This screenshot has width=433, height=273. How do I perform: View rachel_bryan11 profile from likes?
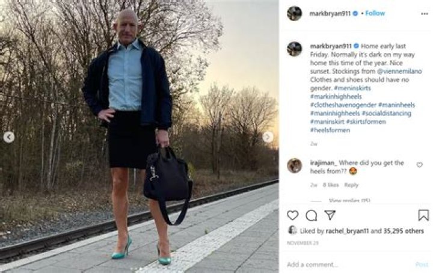(x=347, y=231)
